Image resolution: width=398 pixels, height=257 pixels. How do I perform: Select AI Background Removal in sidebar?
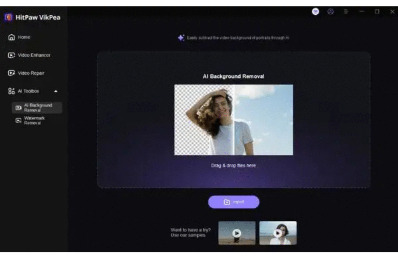point(37,108)
